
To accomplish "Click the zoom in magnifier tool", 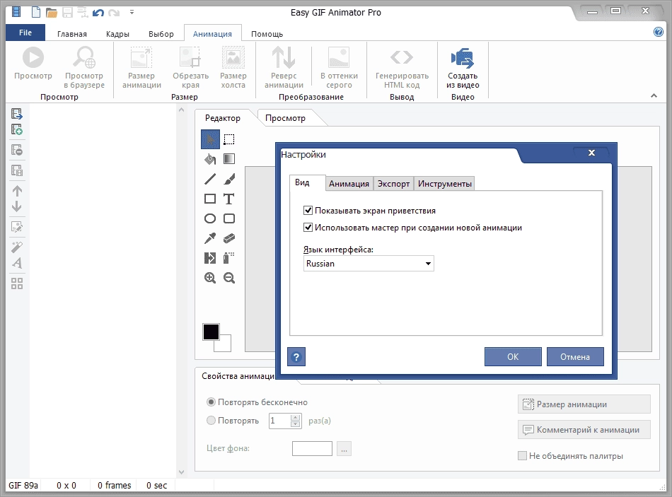I will (210, 278).
